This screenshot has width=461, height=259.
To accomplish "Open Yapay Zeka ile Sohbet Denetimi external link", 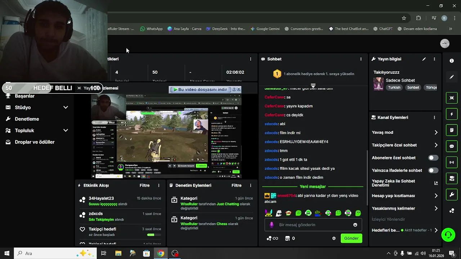I will coord(436,183).
